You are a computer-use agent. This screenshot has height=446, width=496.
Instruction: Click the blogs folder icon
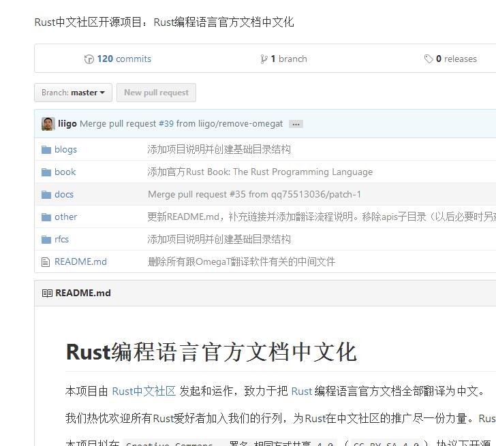pos(46,150)
